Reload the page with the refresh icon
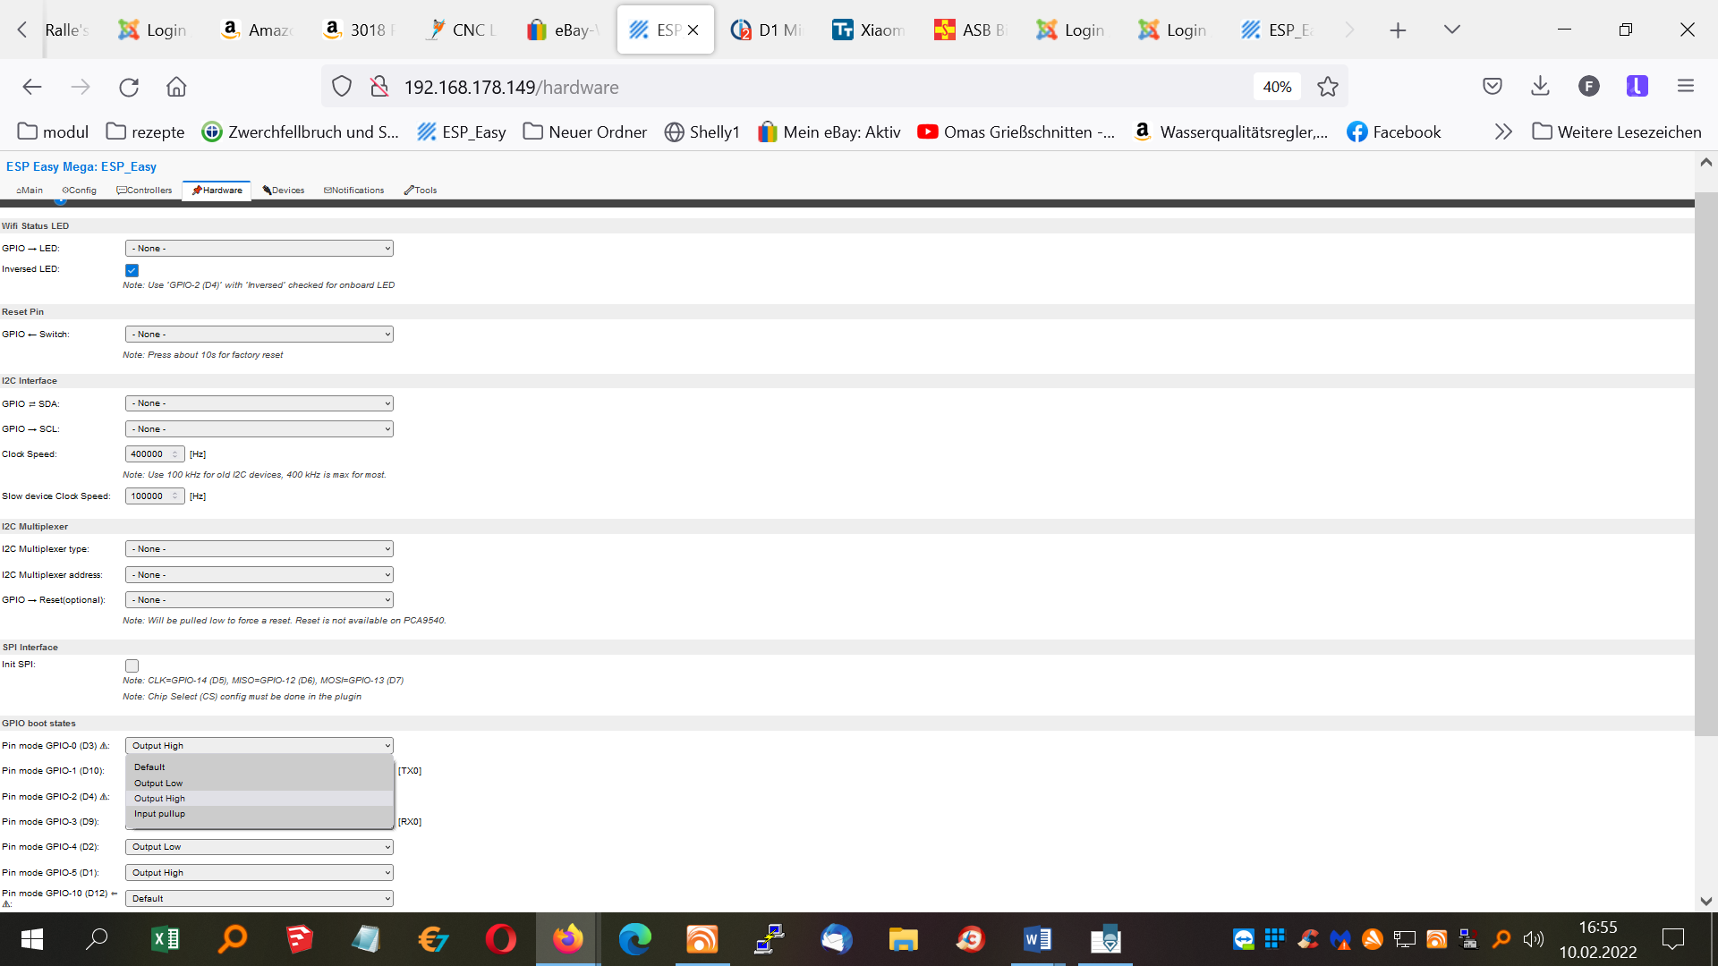1718x966 pixels. point(129,87)
